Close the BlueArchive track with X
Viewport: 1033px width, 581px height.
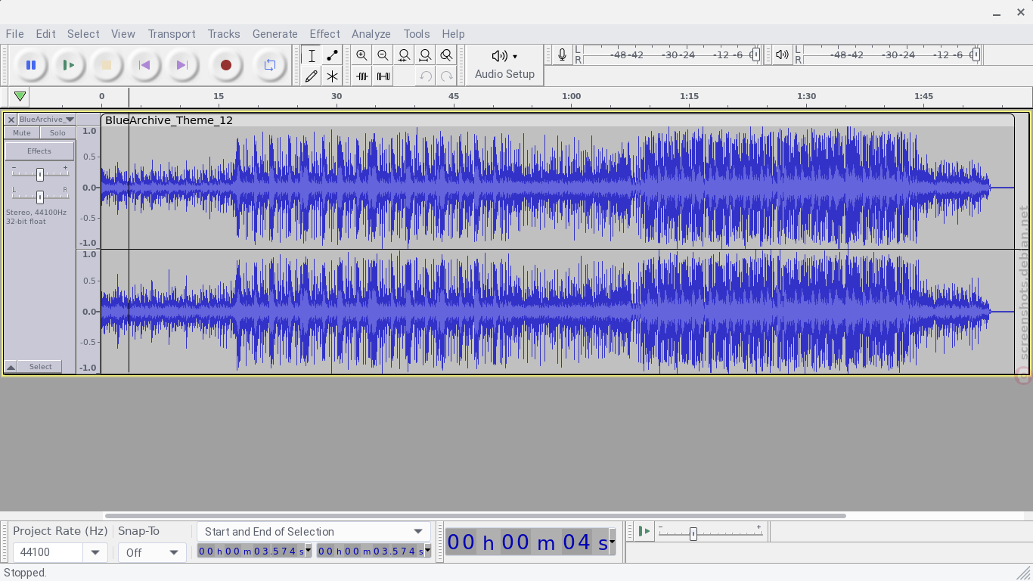tap(11, 120)
